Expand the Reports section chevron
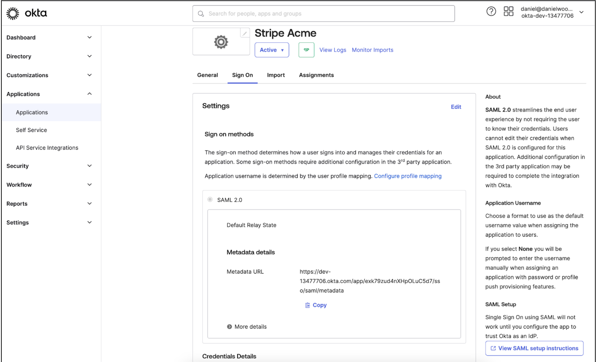The width and height of the screenshot is (596, 362). click(90, 204)
